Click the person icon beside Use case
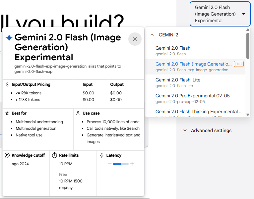This screenshot has height=199, width=254. 78,113
